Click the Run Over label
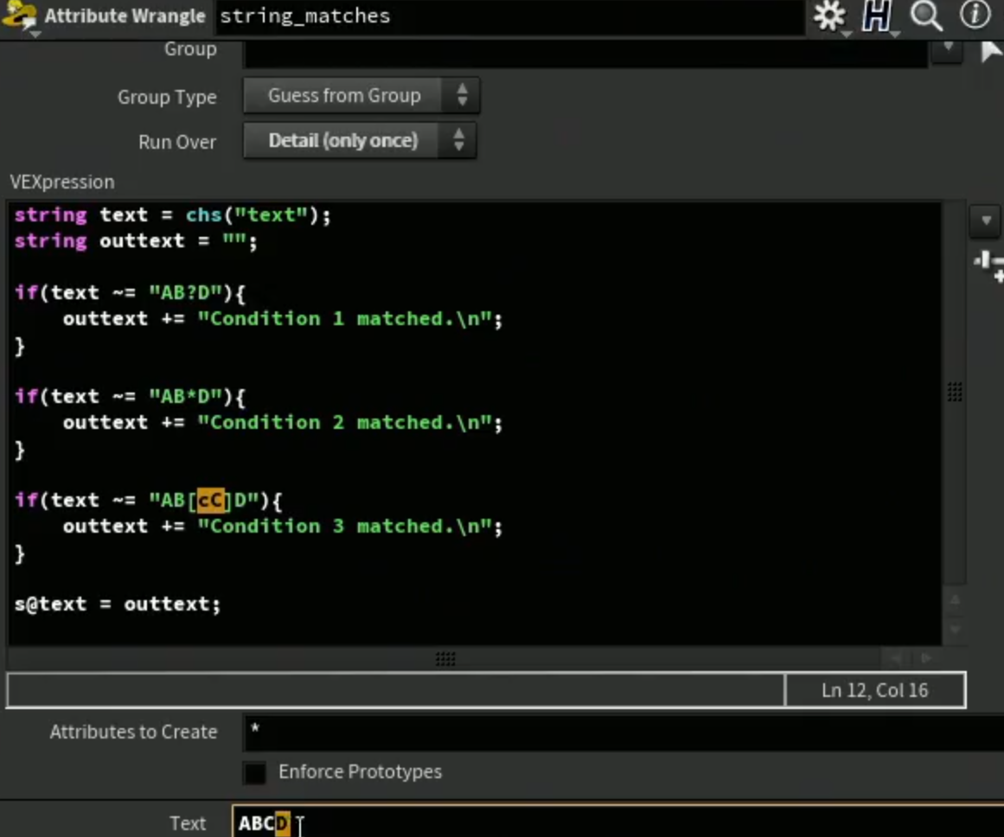 click(177, 142)
